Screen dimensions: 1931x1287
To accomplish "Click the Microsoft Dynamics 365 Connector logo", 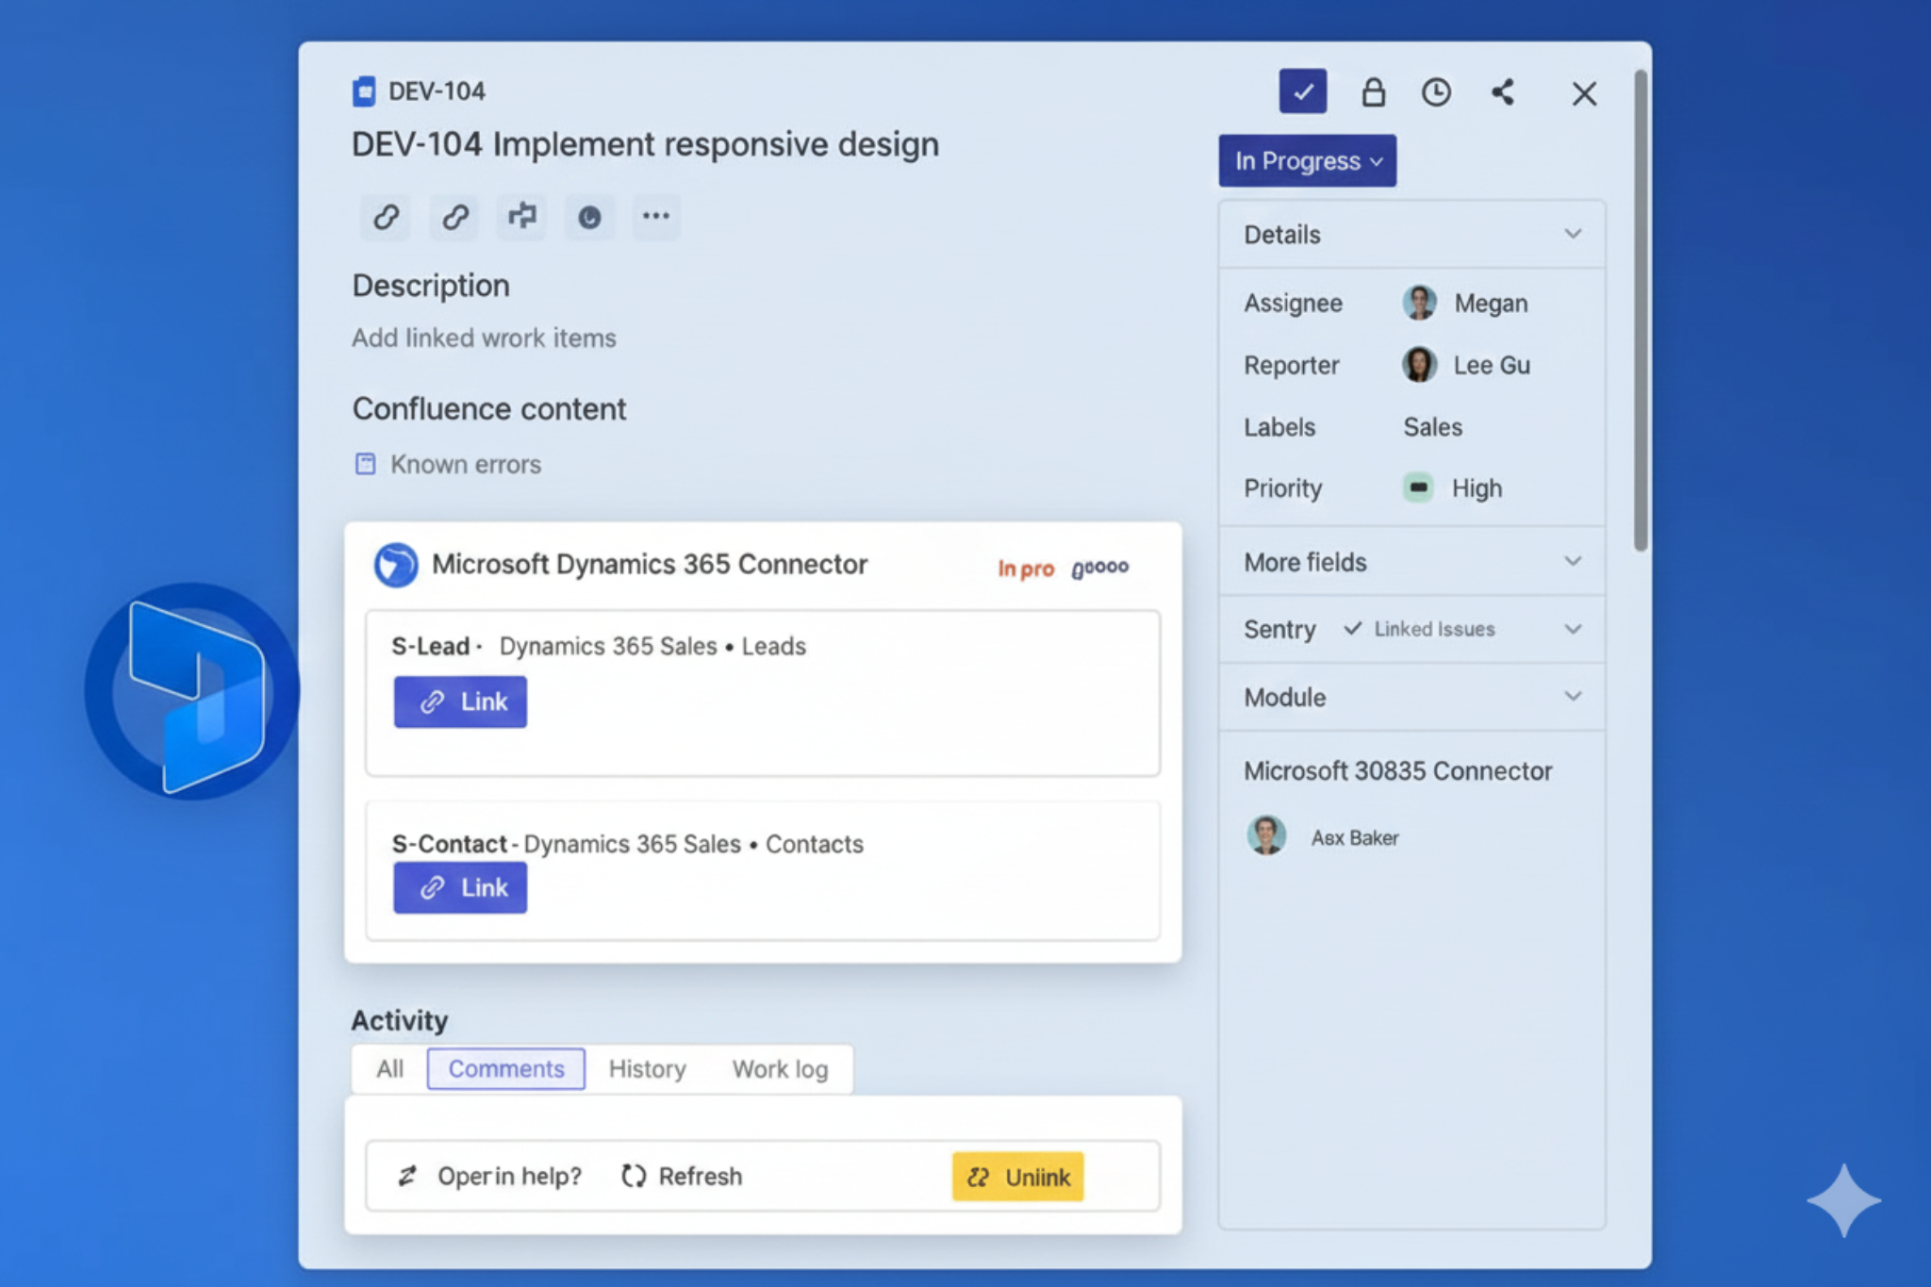I will tap(396, 566).
